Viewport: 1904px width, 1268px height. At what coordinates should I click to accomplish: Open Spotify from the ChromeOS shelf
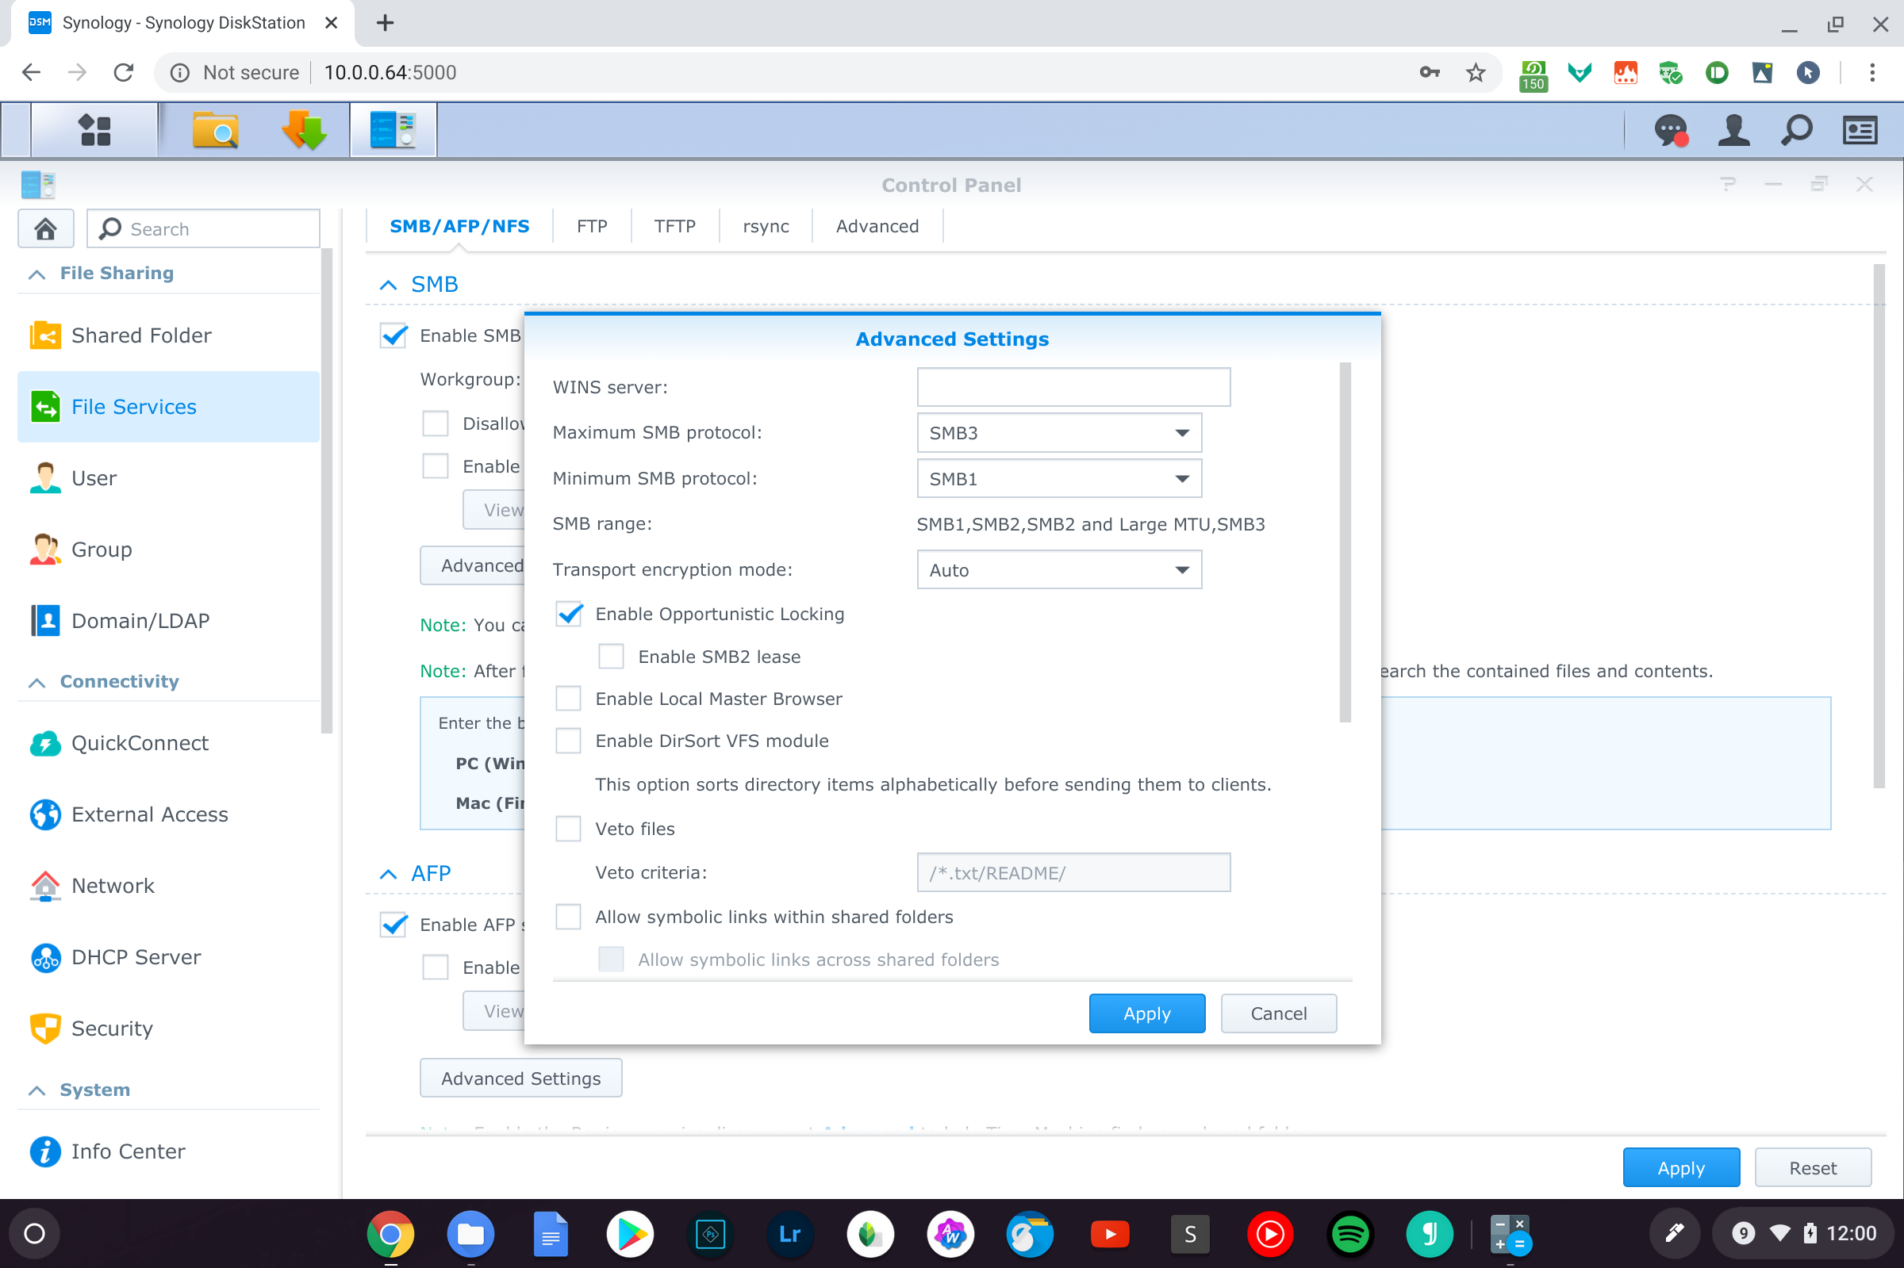1349,1234
